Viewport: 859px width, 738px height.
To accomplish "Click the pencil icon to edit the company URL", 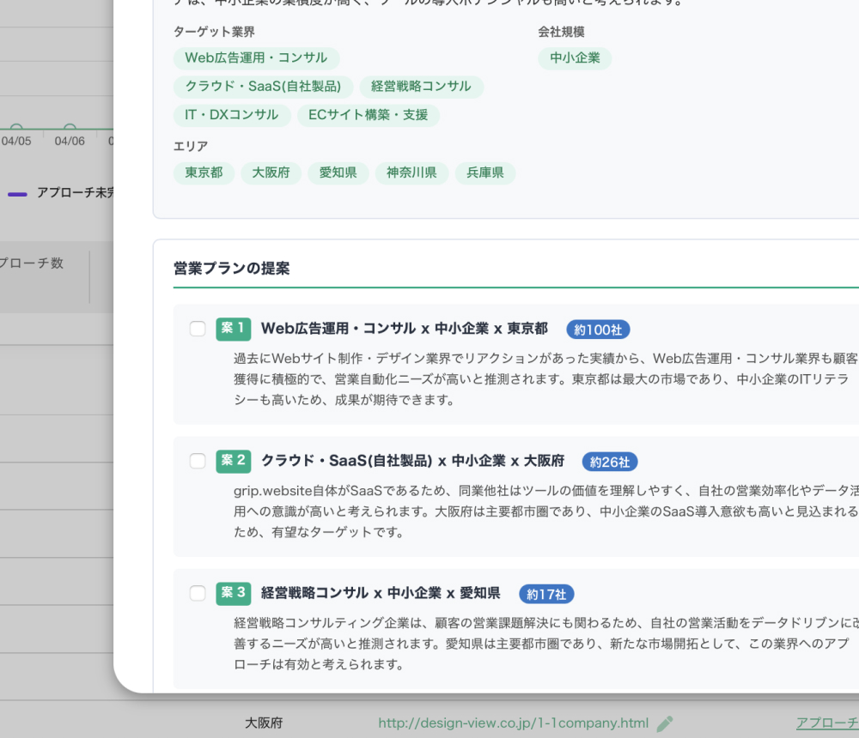I will point(666,723).
